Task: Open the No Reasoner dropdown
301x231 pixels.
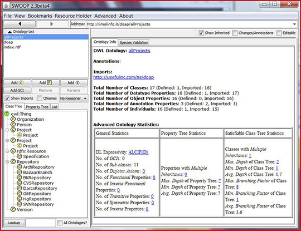Action: click(x=74, y=98)
